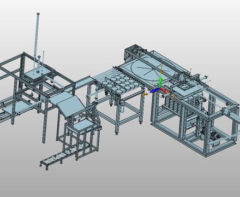Select the blue axis arrow of triad

[154, 90]
